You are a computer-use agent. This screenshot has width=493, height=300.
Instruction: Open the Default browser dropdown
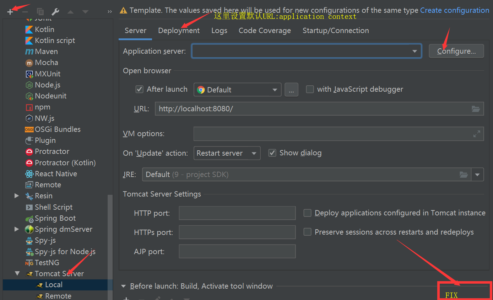pos(237,90)
